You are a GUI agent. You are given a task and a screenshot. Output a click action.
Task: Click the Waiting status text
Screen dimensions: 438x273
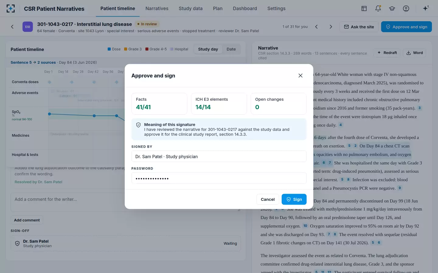[x=230, y=244]
